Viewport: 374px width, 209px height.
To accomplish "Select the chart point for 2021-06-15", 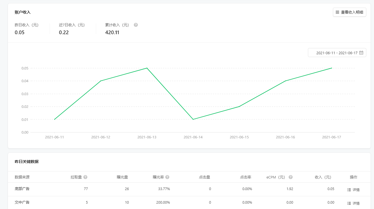I will (239, 106).
